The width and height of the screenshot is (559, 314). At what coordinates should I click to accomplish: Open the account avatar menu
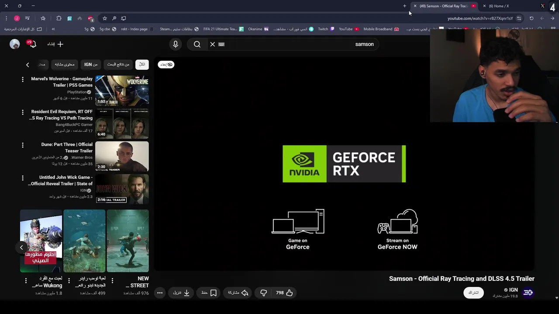point(15,44)
